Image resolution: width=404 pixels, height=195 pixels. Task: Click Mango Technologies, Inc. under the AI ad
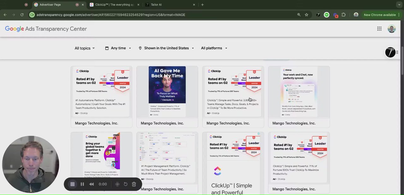pyautogui.click(x=162, y=123)
